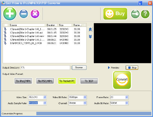Click film icon of Title 1-Chapter 1-0_1 row
The image size is (153, 117).
tap(5, 29)
